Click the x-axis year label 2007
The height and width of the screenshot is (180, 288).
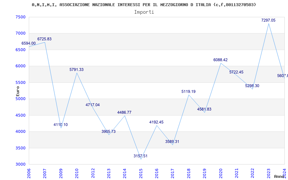(x=45, y=173)
